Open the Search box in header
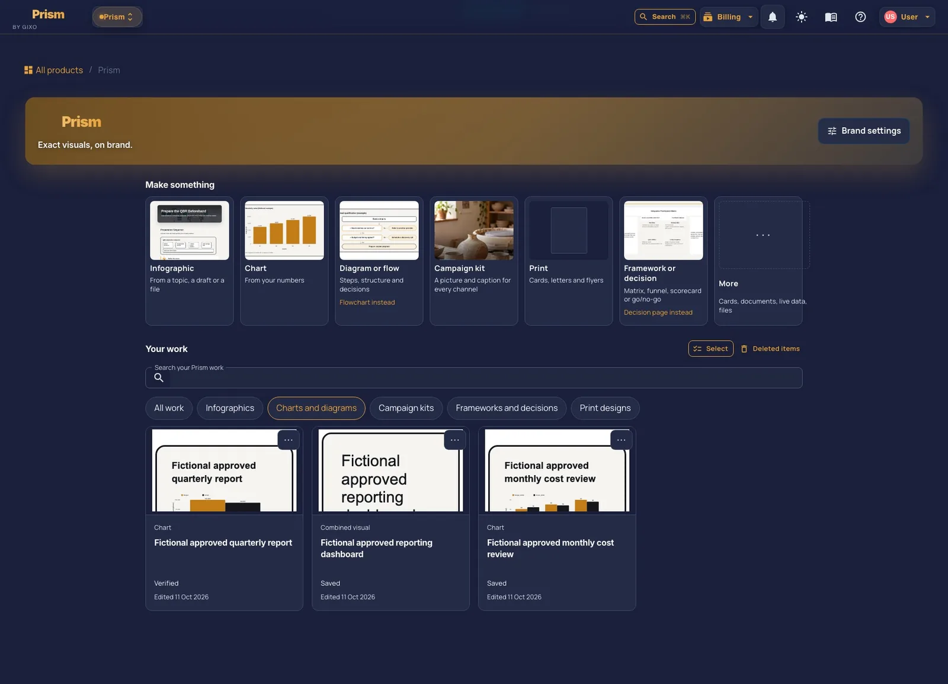This screenshot has width=948, height=684. click(x=665, y=17)
